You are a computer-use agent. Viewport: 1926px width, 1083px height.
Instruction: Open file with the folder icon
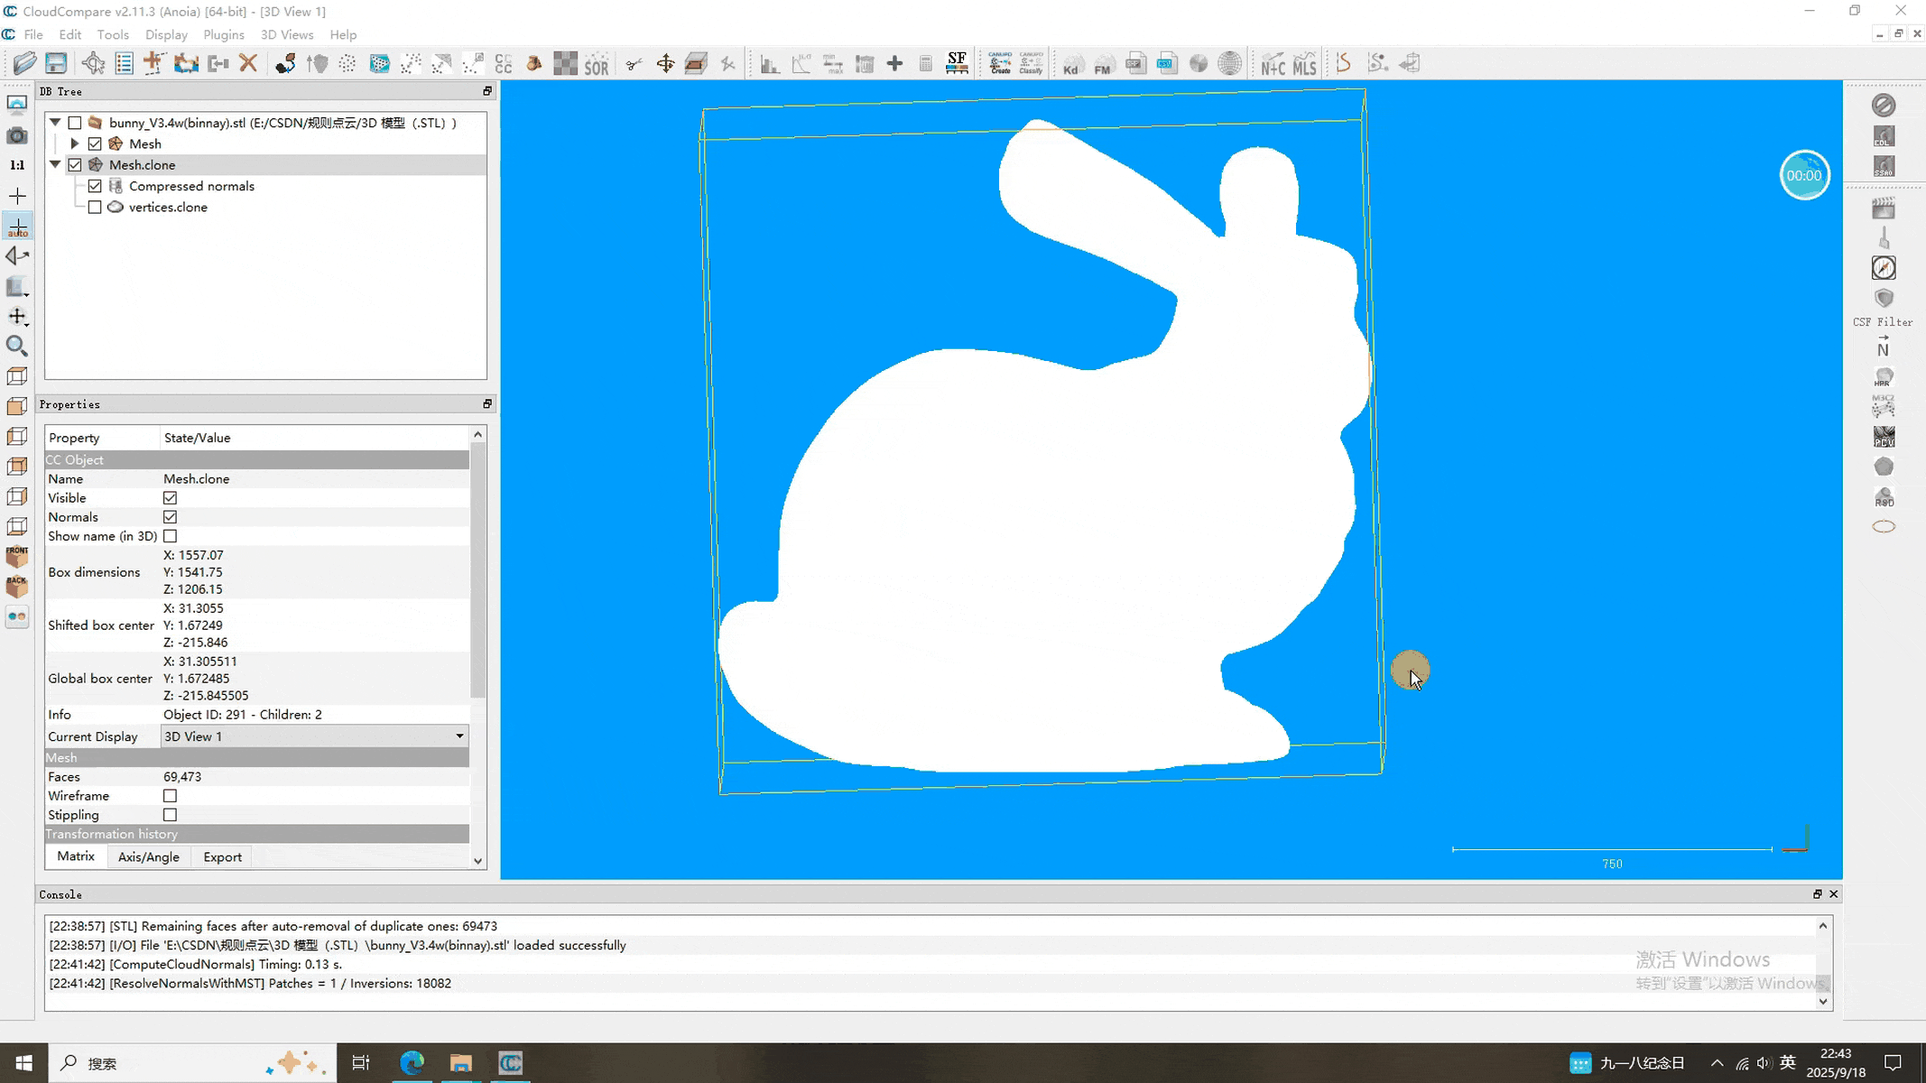pyautogui.click(x=24, y=63)
